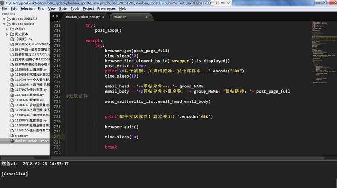The height and width of the screenshot is (188, 337).
Task: Click line number 711 in gutter
Action: pyautogui.click(x=57, y=25)
